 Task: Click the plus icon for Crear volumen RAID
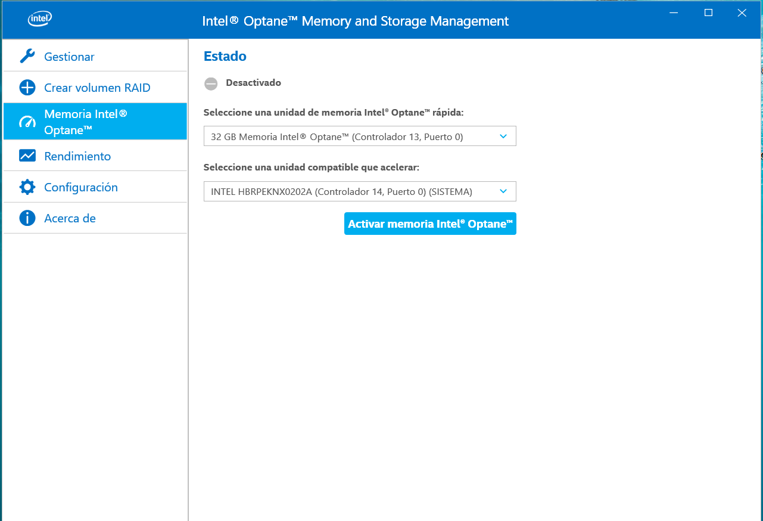tap(27, 88)
